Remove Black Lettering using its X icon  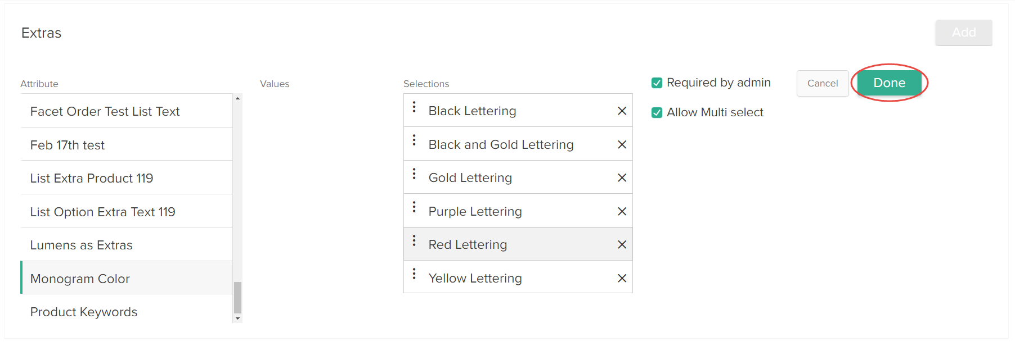pos(622,110)
